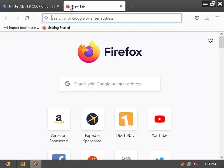The height and width of the screenshot is (168, 224).
Task: Click scrollbar down arrow
Action: pos(221,157)
